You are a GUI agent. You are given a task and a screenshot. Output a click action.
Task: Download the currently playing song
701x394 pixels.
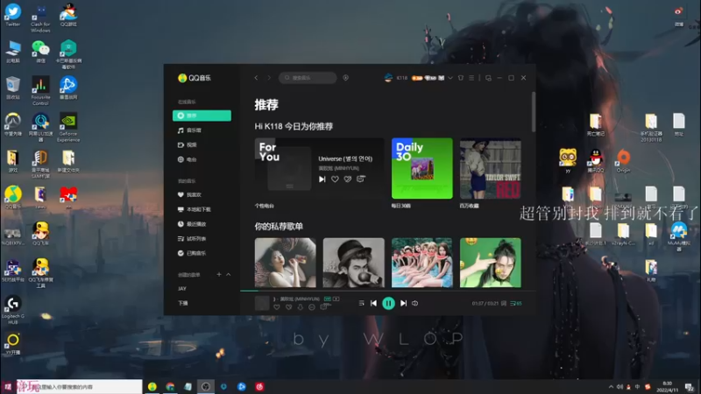tap(300, 307)
